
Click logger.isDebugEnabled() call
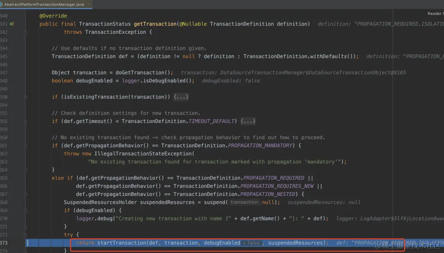(157, 80)
